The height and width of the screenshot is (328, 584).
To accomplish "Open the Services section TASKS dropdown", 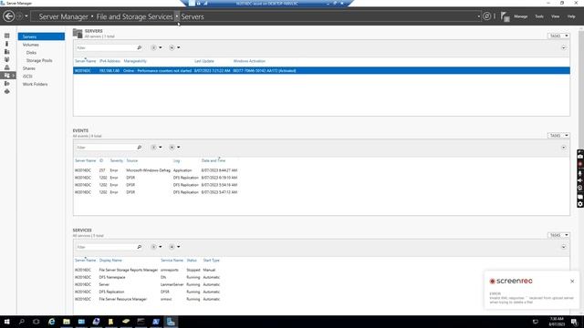I will point(558,235).
